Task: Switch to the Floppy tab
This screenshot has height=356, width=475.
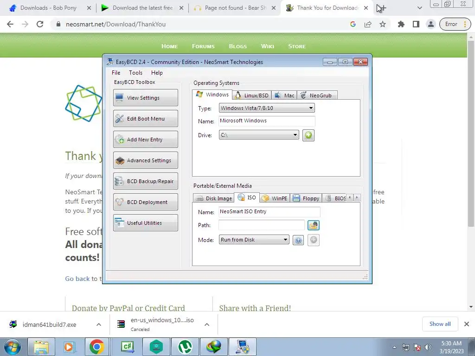Action: [x=306, y=198]
